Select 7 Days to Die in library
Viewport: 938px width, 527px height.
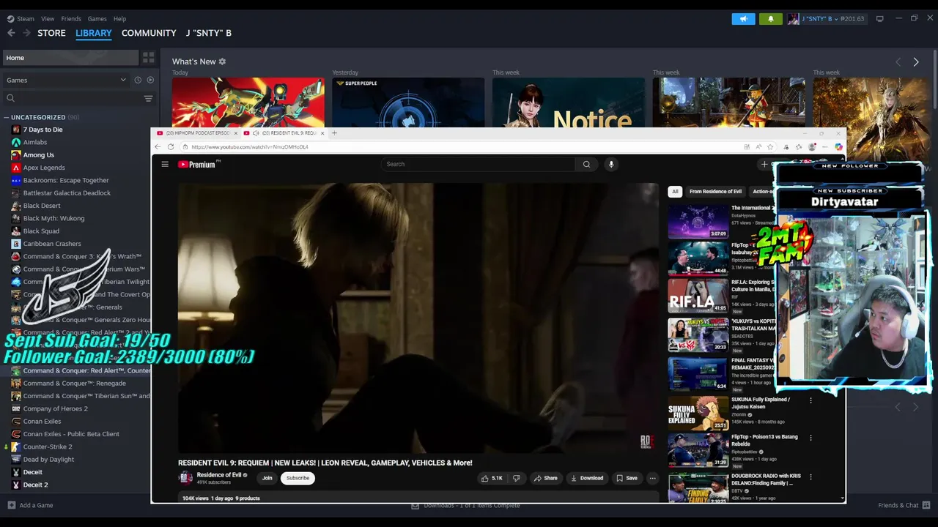pyautogui.click(x=43, y=130)
